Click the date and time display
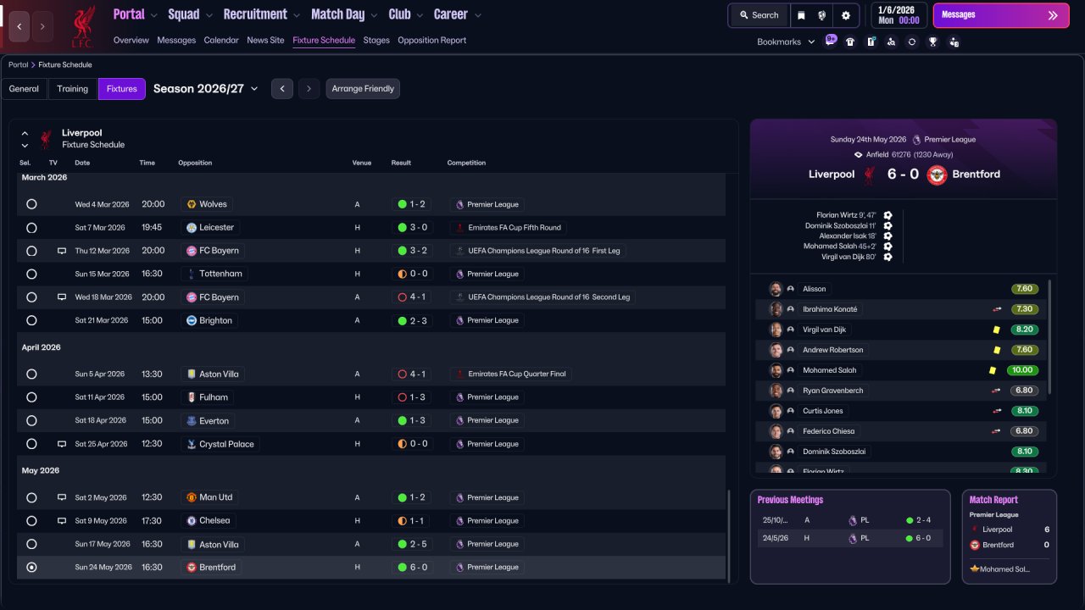 898,15
